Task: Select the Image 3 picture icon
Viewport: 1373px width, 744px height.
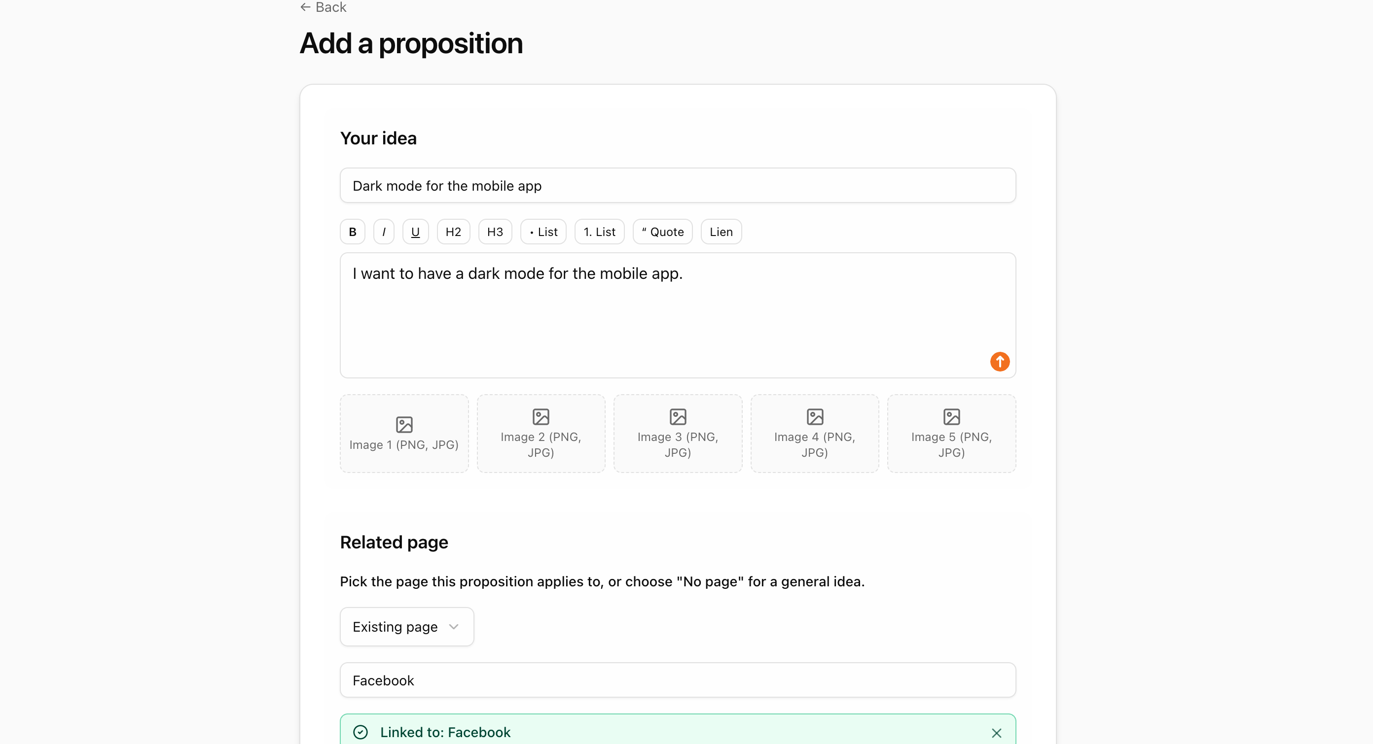Action: 677,416
